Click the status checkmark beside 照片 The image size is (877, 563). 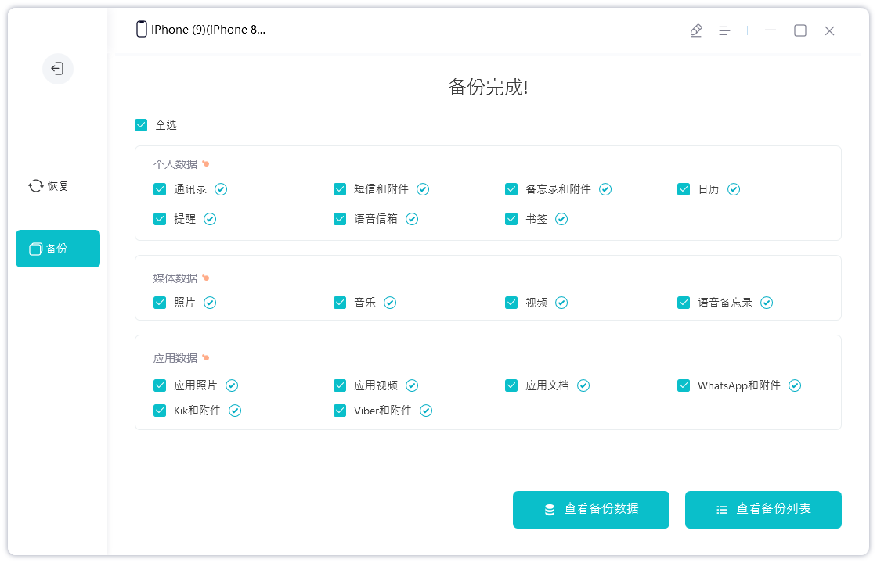pos(209,303)
